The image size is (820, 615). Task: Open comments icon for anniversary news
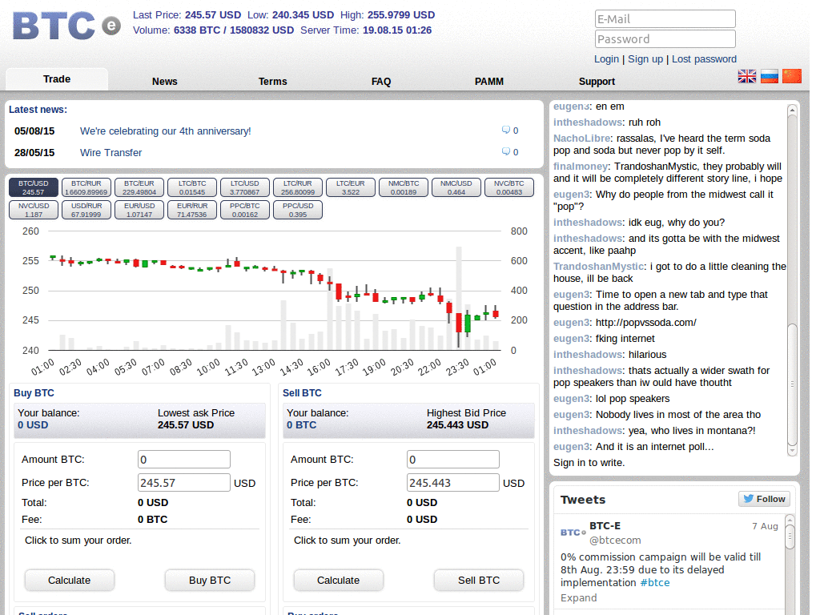(506, 130)
